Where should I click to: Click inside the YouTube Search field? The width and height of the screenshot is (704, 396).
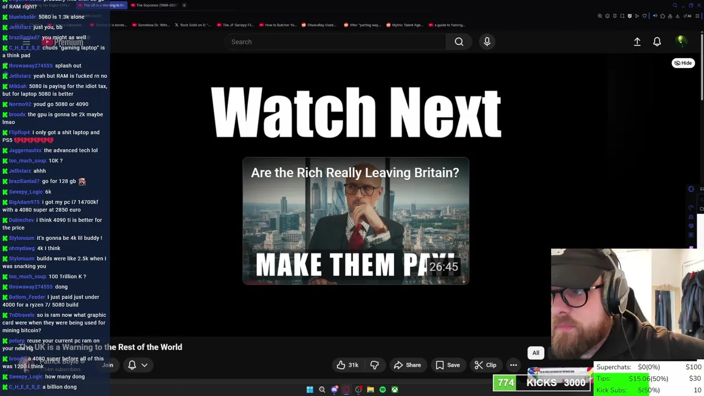335,42
